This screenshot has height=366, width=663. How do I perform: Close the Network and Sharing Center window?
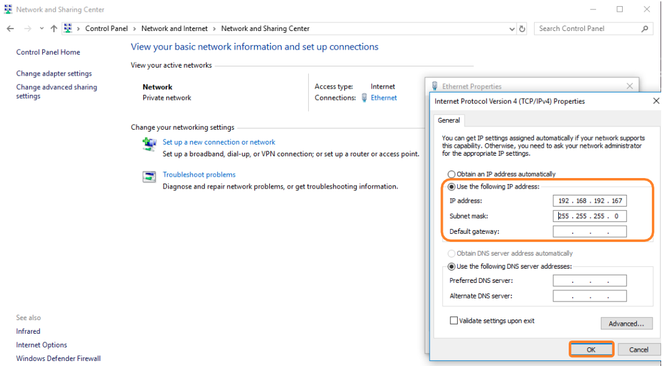point(647,9)
